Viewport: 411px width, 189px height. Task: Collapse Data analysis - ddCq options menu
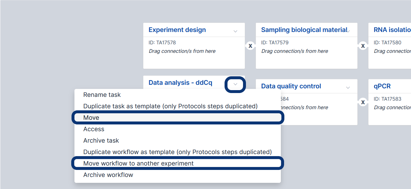pos(235,85)
